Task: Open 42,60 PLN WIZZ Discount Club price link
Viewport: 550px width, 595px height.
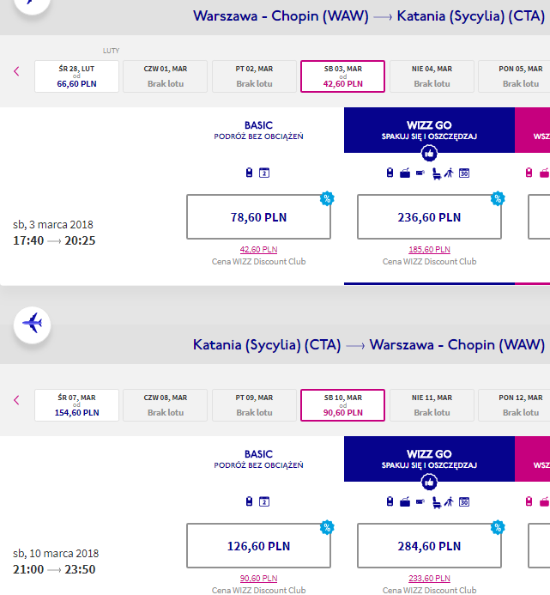Action: (x=258, y=249)
